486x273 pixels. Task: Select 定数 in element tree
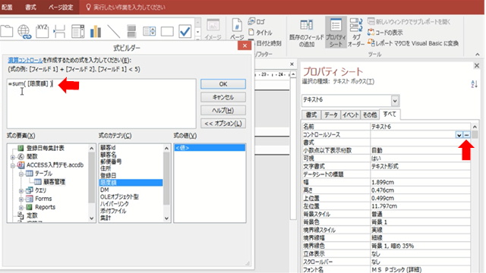32,215
